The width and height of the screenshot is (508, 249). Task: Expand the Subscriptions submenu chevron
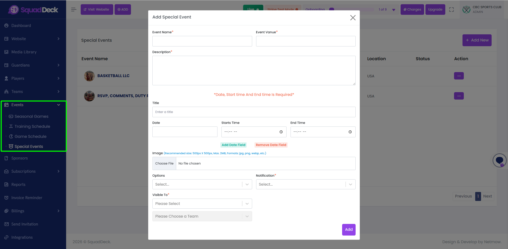[x=58, y=171]
